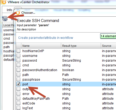116x110 pixels.
Task: Open the Info tab
Action: click(9, 10)
